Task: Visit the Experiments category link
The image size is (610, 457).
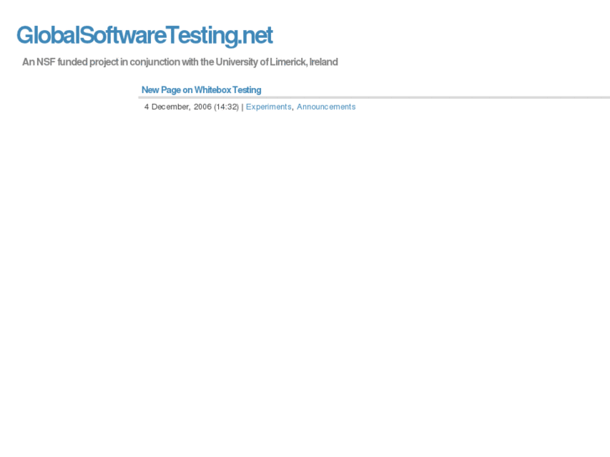Action: pyautogui.click(x=269, y=106)
